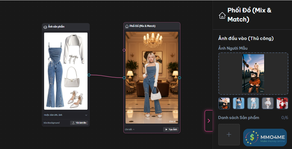
Task: Select fourth model thumbnail with white dress
Action: [x=268, y=103]
